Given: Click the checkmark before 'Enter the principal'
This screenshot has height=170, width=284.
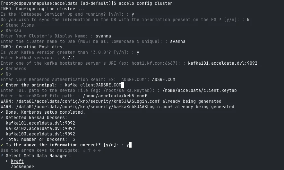Looking at the screenshot, I should click(x=2, y=85).
